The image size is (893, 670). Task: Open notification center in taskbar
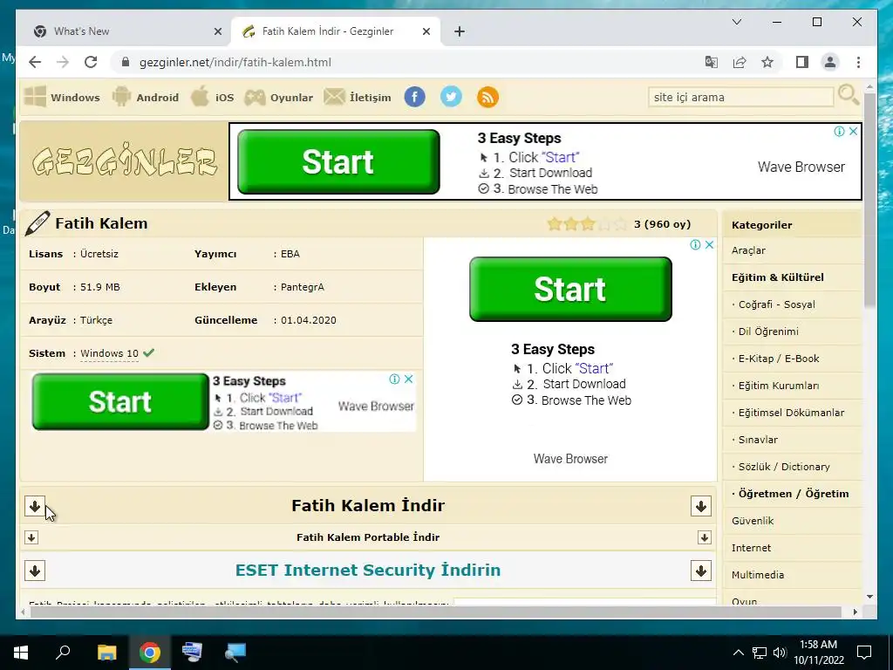pyautogui.click(x=864, y=653)
